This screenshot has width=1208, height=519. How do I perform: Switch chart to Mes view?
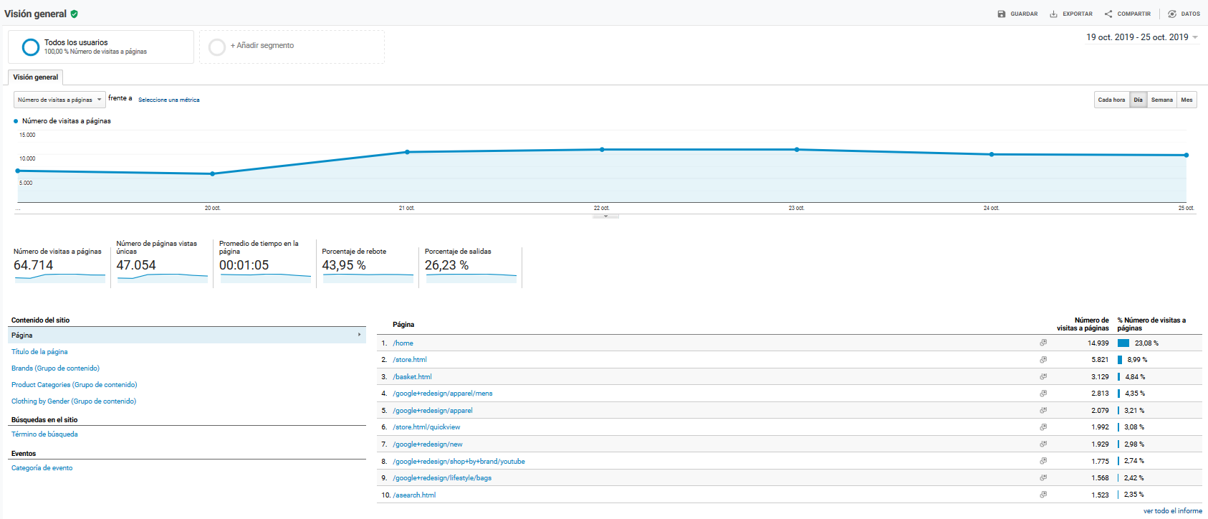point(1187,100)
